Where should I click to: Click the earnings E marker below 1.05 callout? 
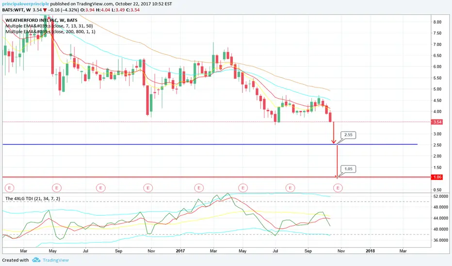tap(338, 188)
